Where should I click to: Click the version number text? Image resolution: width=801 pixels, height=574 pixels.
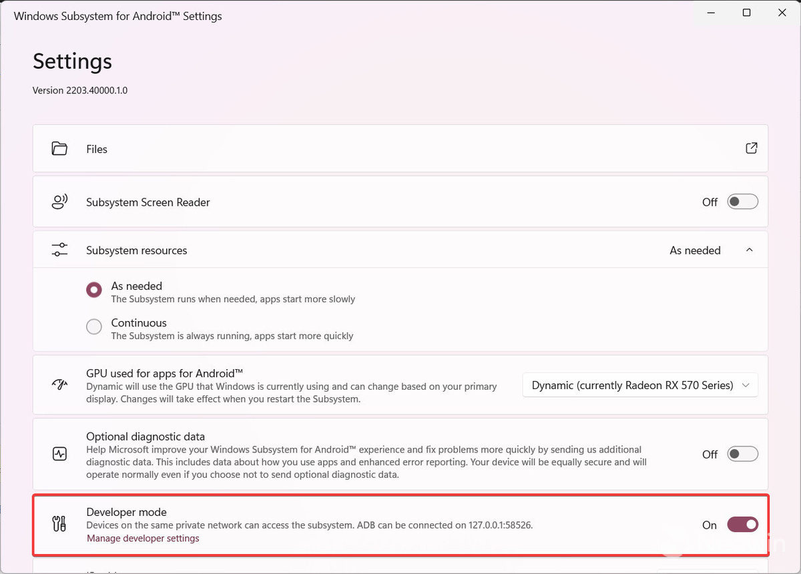pyautogui.click(x=79, y=90)
